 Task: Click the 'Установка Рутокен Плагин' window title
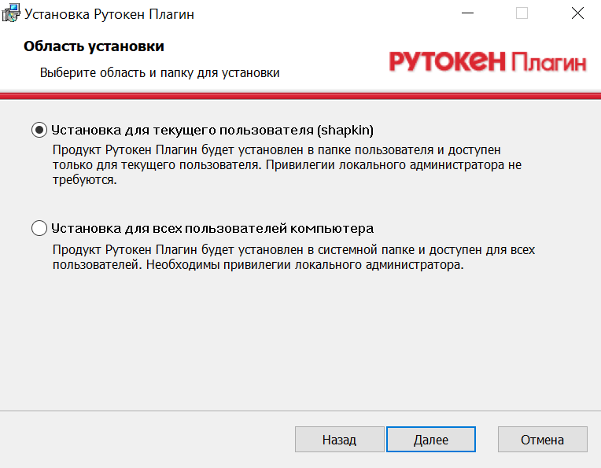point(109,14)
